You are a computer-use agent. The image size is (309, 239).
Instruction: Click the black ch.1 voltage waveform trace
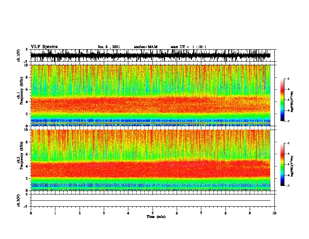click(150, 55)
